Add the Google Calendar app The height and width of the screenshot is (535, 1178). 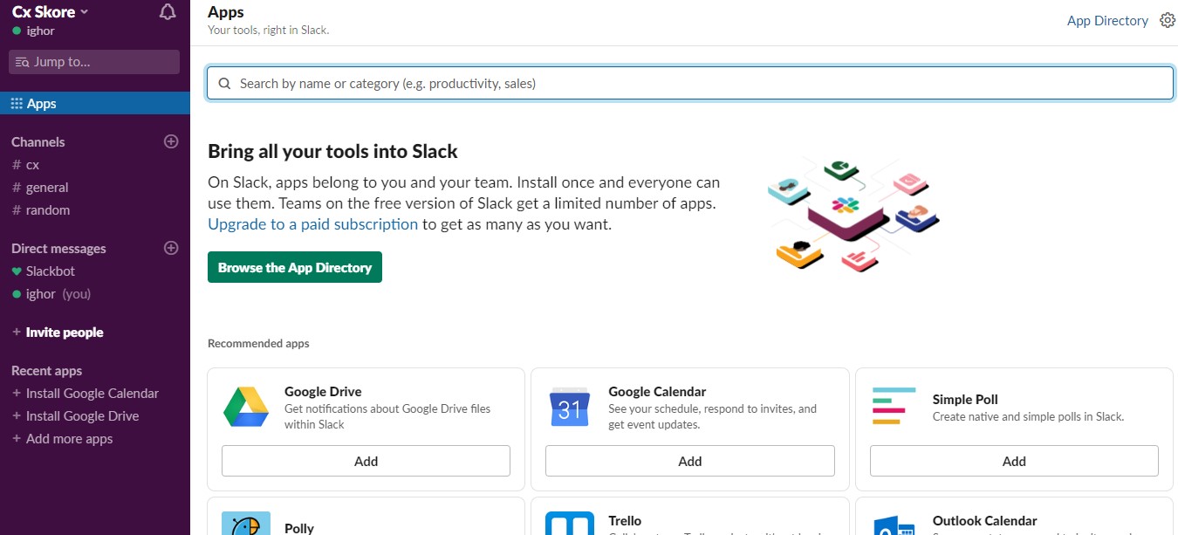pyautogui.click(x=689, y=461)
